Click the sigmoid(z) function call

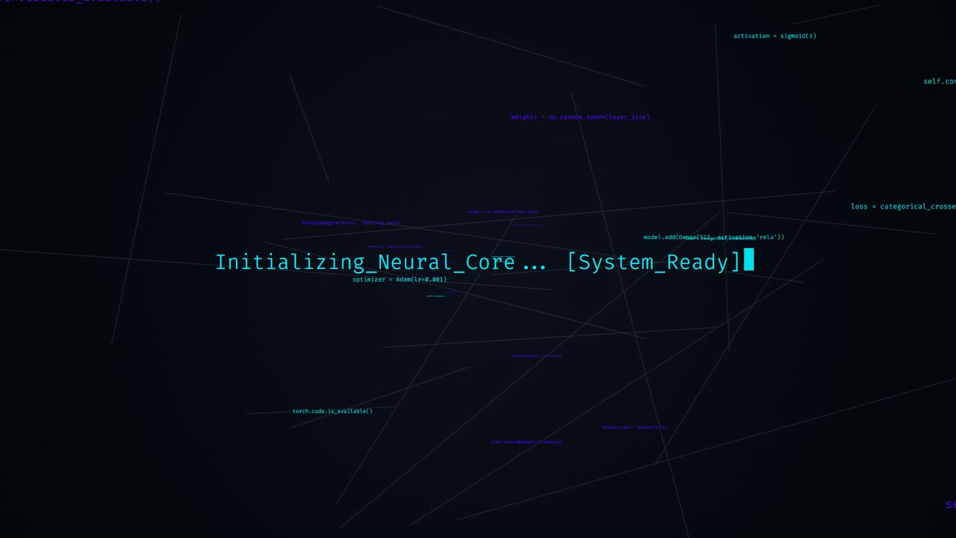tap(798, 36)
